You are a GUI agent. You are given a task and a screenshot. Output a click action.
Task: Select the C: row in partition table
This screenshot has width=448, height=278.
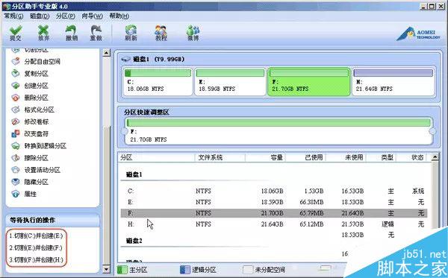[x=274, y=191]
